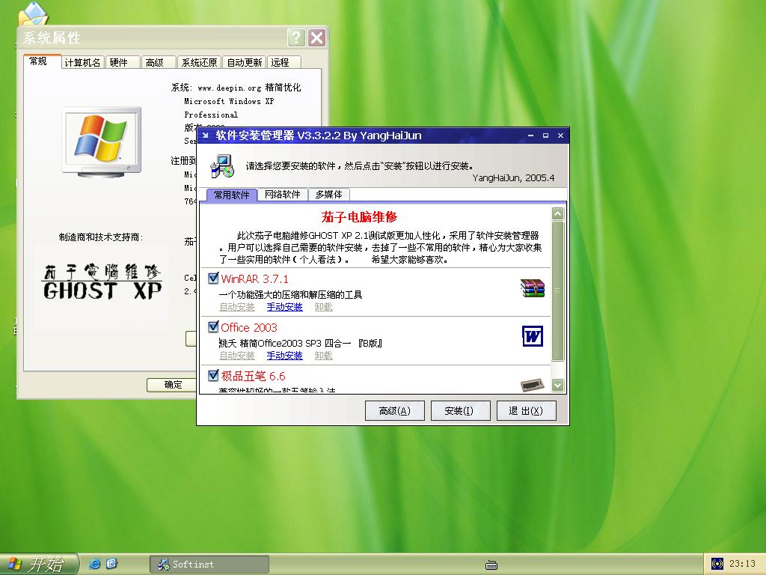Click the software list scroll up arrow
The height and width of the screenshot is (575, 766).
coord(557,213)
